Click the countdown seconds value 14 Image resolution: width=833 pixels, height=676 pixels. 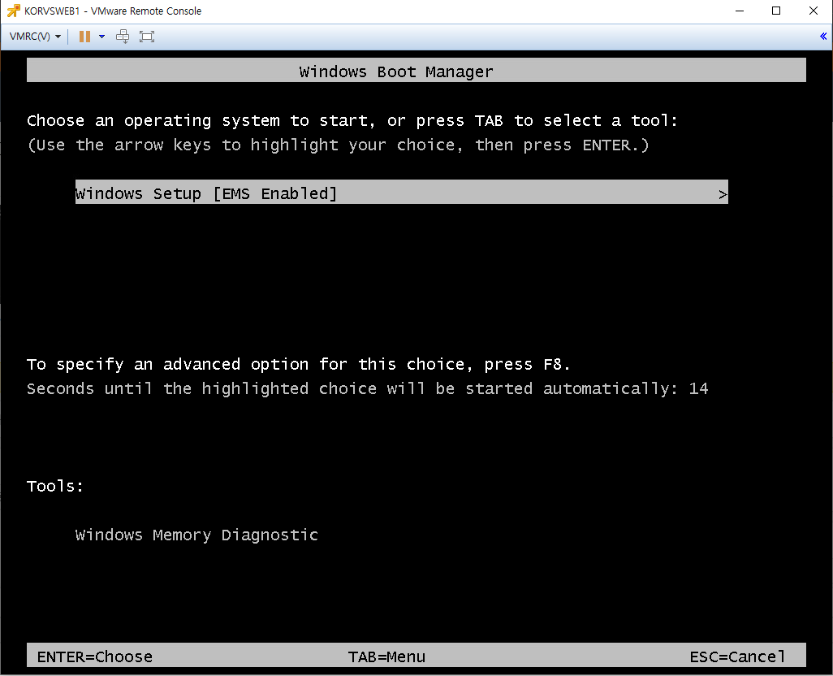coord(698,388)
